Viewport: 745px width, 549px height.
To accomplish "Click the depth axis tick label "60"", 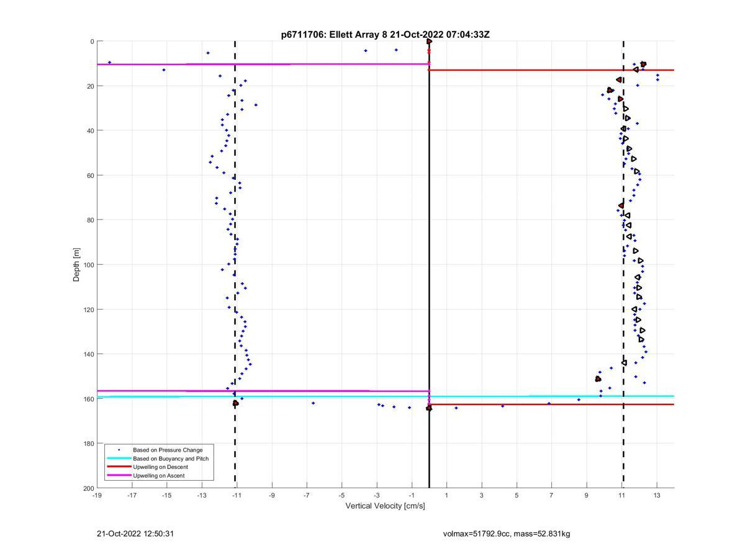I will [90, 176].
